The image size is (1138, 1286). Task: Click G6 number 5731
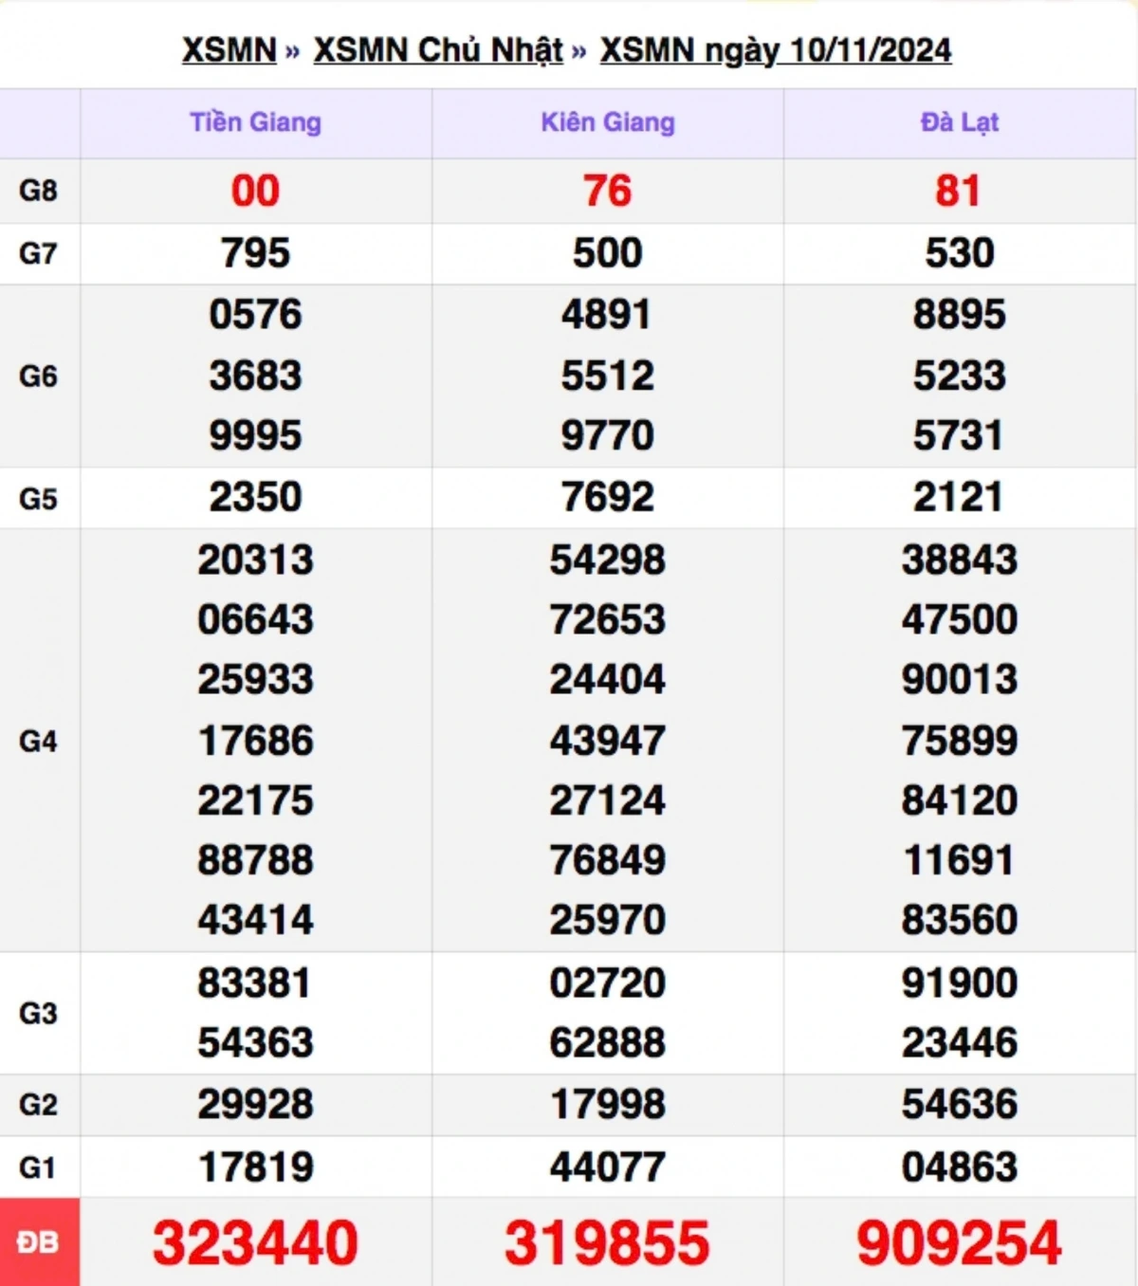959,435
